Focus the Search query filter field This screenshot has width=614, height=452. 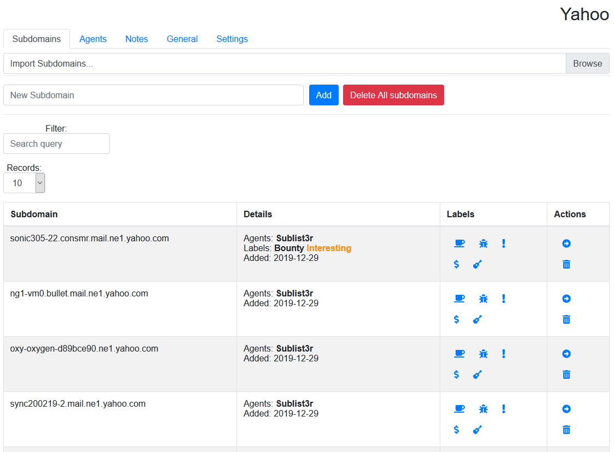click(56, 144)
